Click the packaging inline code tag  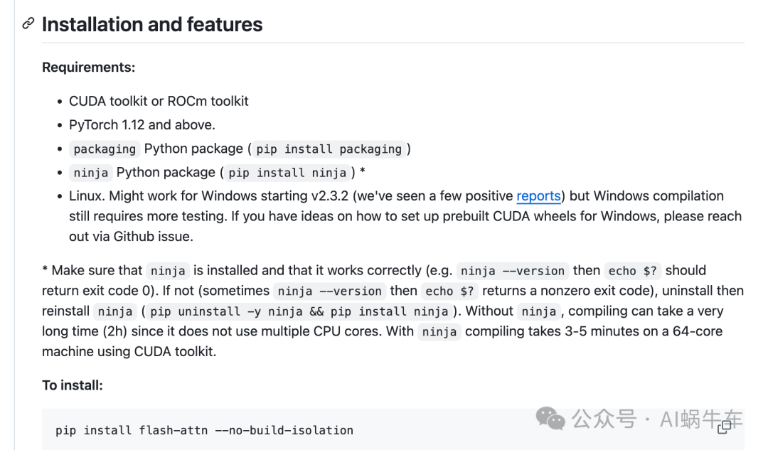pyautogui.click(x=105, y=149)
